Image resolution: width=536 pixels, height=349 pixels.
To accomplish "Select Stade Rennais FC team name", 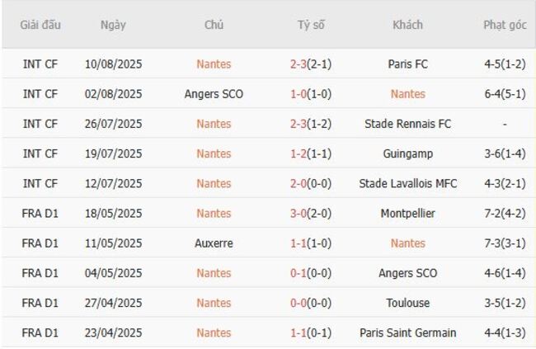I will pyautogui.click(x=407, y=124).
